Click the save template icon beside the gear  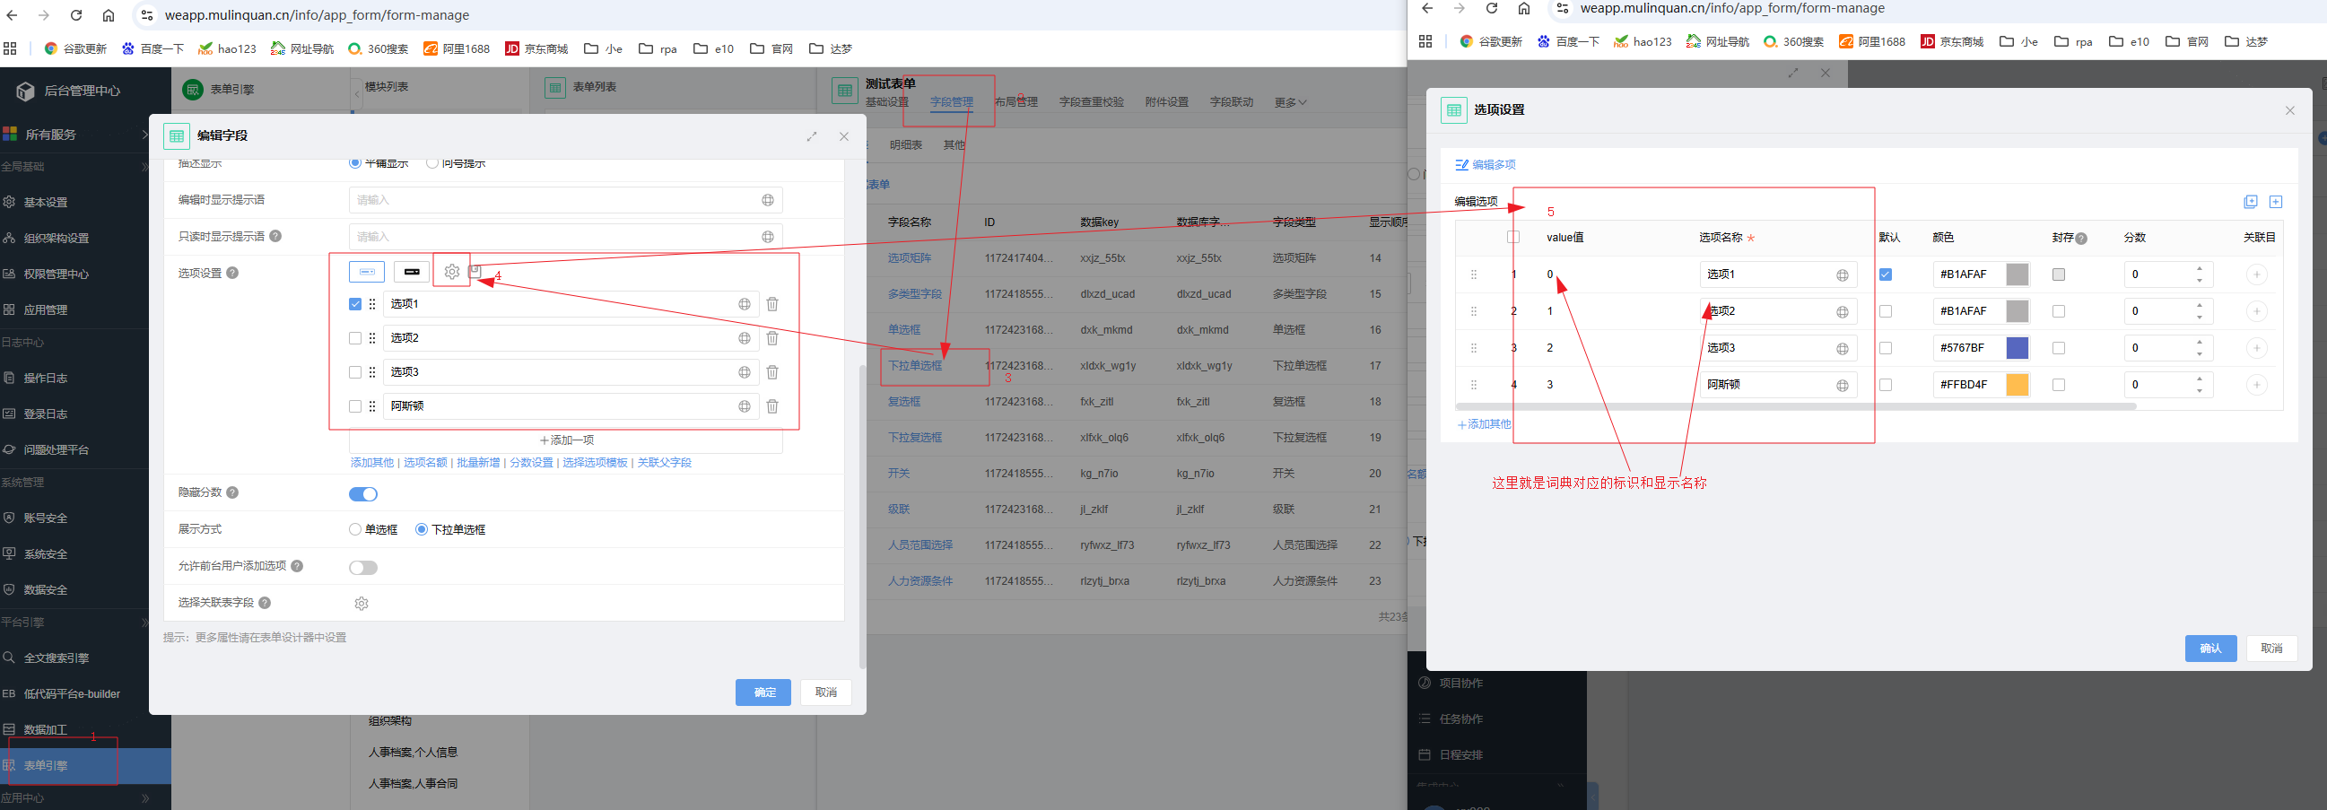click(x=474, y=270)
